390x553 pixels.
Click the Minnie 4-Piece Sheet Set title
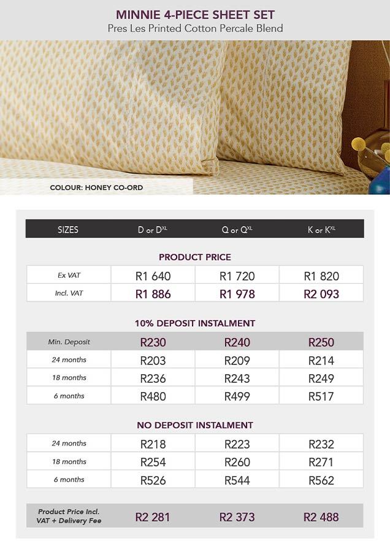[x=195, y=14]
